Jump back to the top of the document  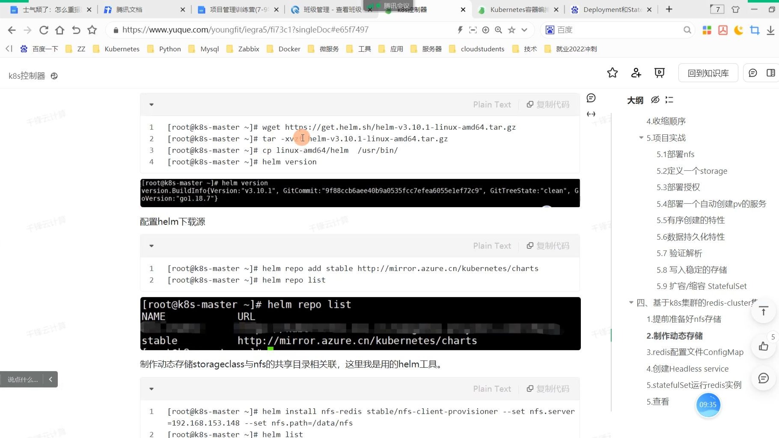click(764, 311)
